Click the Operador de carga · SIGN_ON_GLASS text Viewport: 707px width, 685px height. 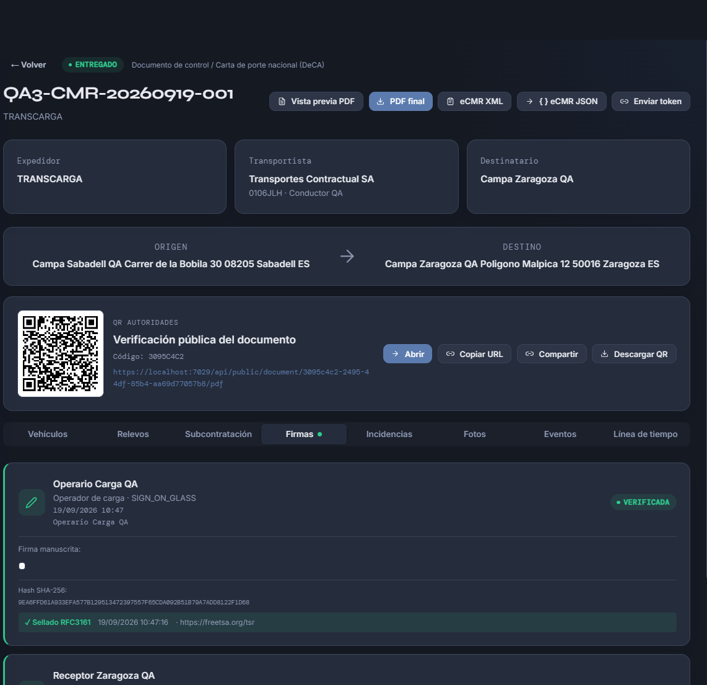pyautogui.click(x=124, y=498)
